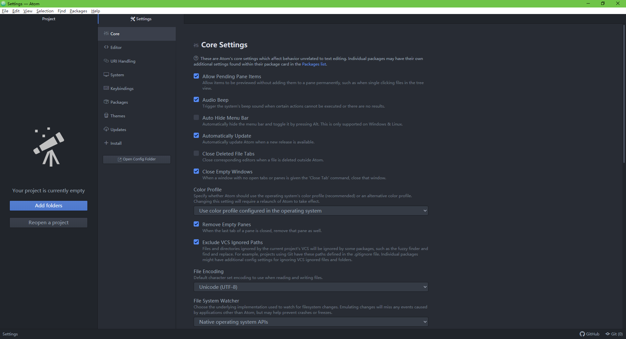The width and height of the screenshot is (626, 339).
Task: Click the Updates cloud download icon
Action: click(x=106, y=129)
